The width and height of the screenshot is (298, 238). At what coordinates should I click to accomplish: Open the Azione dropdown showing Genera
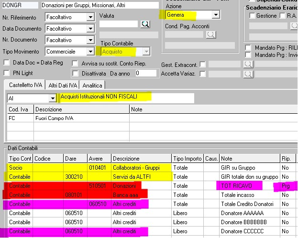pos(216,15)
